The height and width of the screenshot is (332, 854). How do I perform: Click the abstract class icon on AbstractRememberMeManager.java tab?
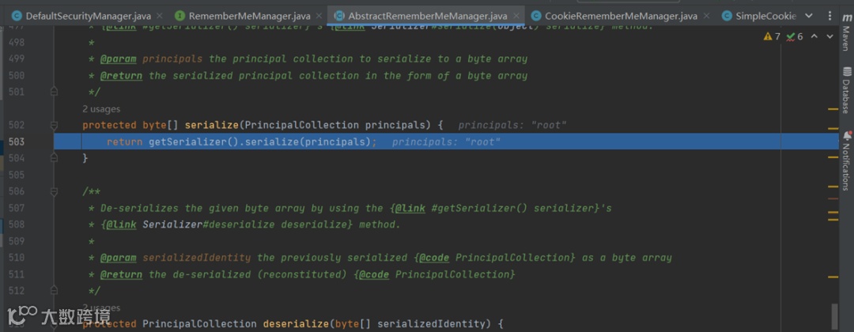[339, 16]
